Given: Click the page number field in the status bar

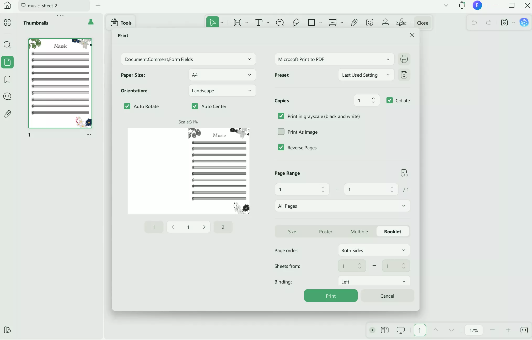Looking at the screenshot, I should click(420, 330).
